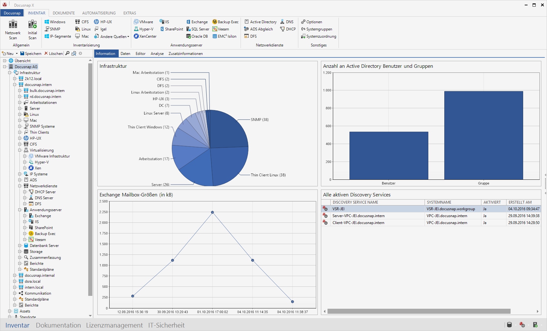Open the VMware inventory scan
Screen dimensions: 547x331
(x=144, y=22)
